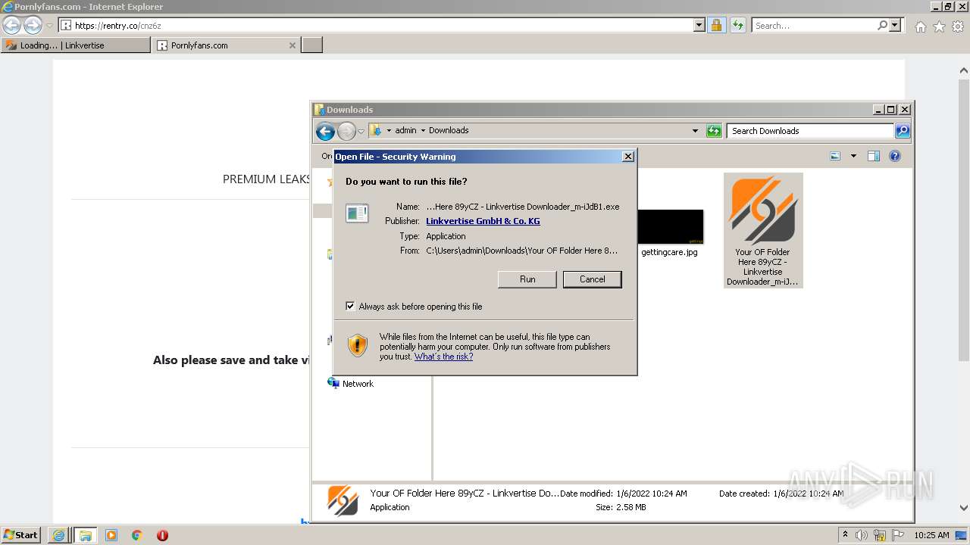The image size is (970, 545).
Task: Open Internet Explorer from the taskbar
Action: click(x=58, y=535)
